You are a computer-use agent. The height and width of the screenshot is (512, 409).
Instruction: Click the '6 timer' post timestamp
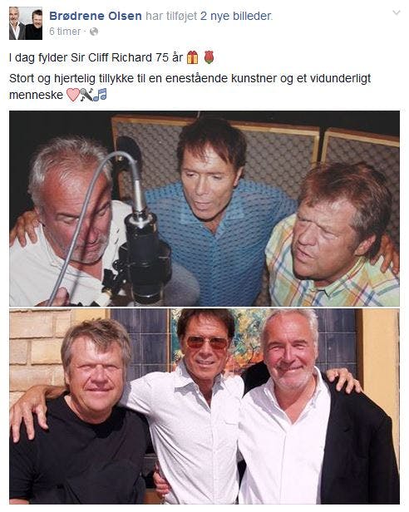pyautogui.click(x=65, y=32)
